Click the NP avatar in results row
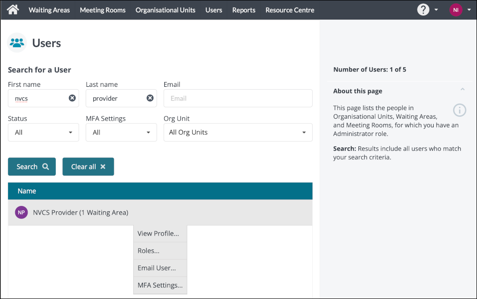The width and height of the screenshot is (477, 299). (x=21, y=212)
